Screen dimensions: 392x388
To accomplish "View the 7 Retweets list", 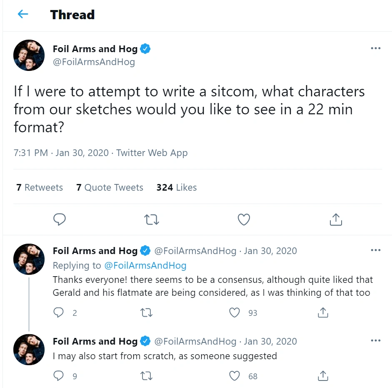I will coord(40,187).
